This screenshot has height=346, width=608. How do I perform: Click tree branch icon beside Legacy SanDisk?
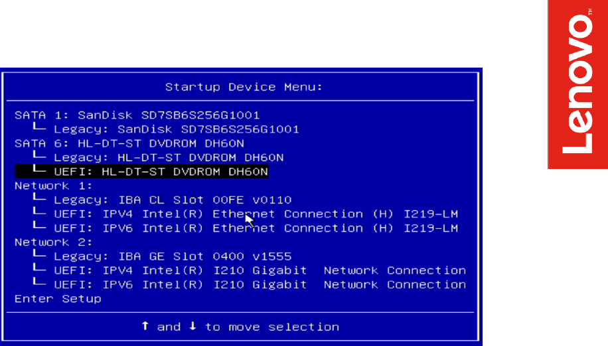tap(40, 127)
